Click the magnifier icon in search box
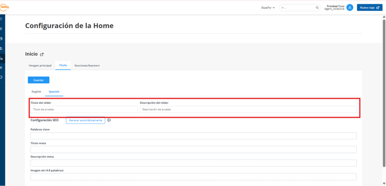This screenshot has height=186, width=386. [317, 8]
